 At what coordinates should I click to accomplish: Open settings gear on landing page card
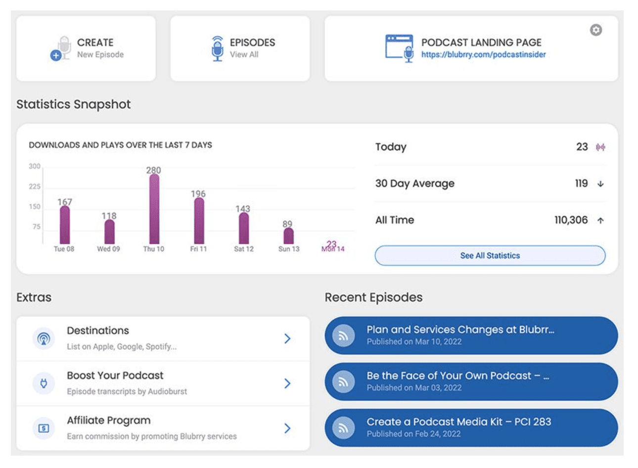[x=596, y=30]
